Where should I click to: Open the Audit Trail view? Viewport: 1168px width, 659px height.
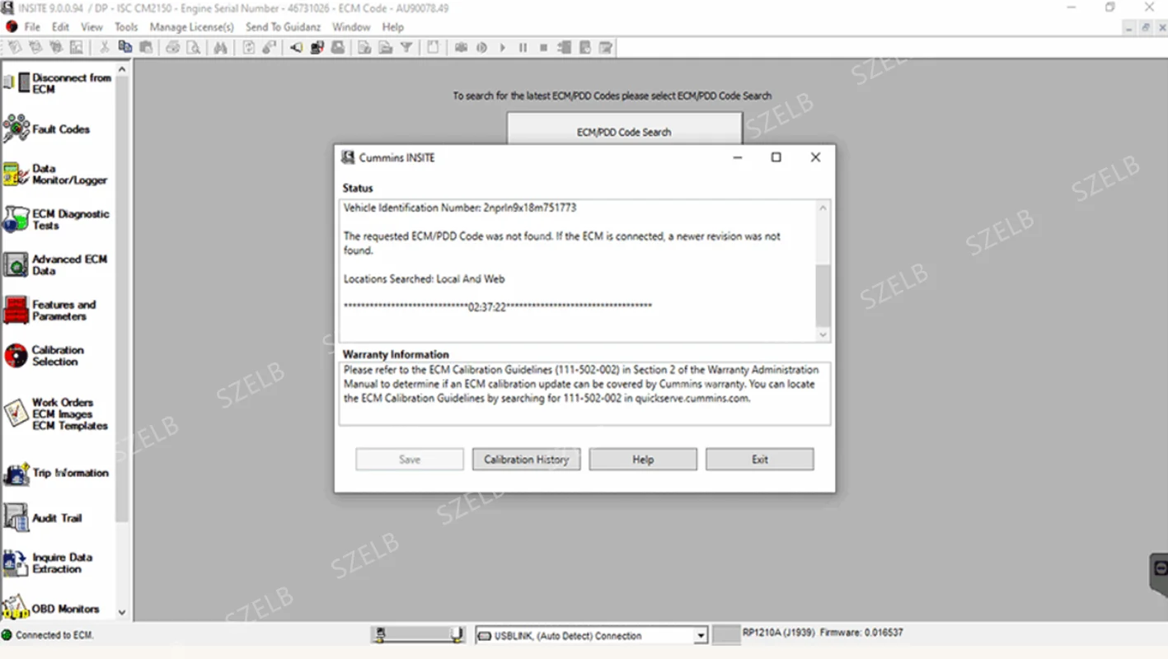tap(43, 518)
